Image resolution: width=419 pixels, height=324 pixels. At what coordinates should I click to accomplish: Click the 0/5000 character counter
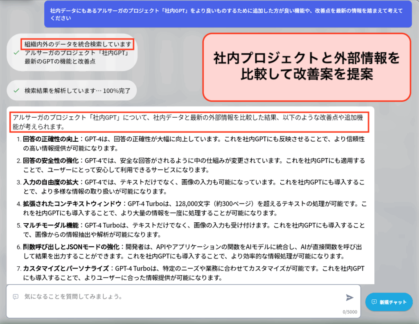click(350, 312)
